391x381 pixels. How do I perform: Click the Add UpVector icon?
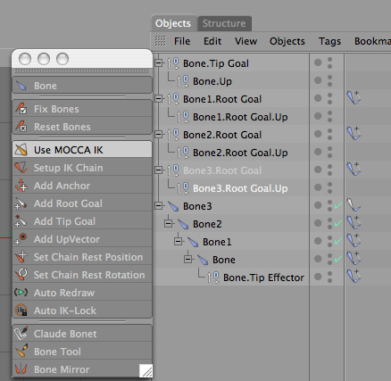click(x=21, y=239)
